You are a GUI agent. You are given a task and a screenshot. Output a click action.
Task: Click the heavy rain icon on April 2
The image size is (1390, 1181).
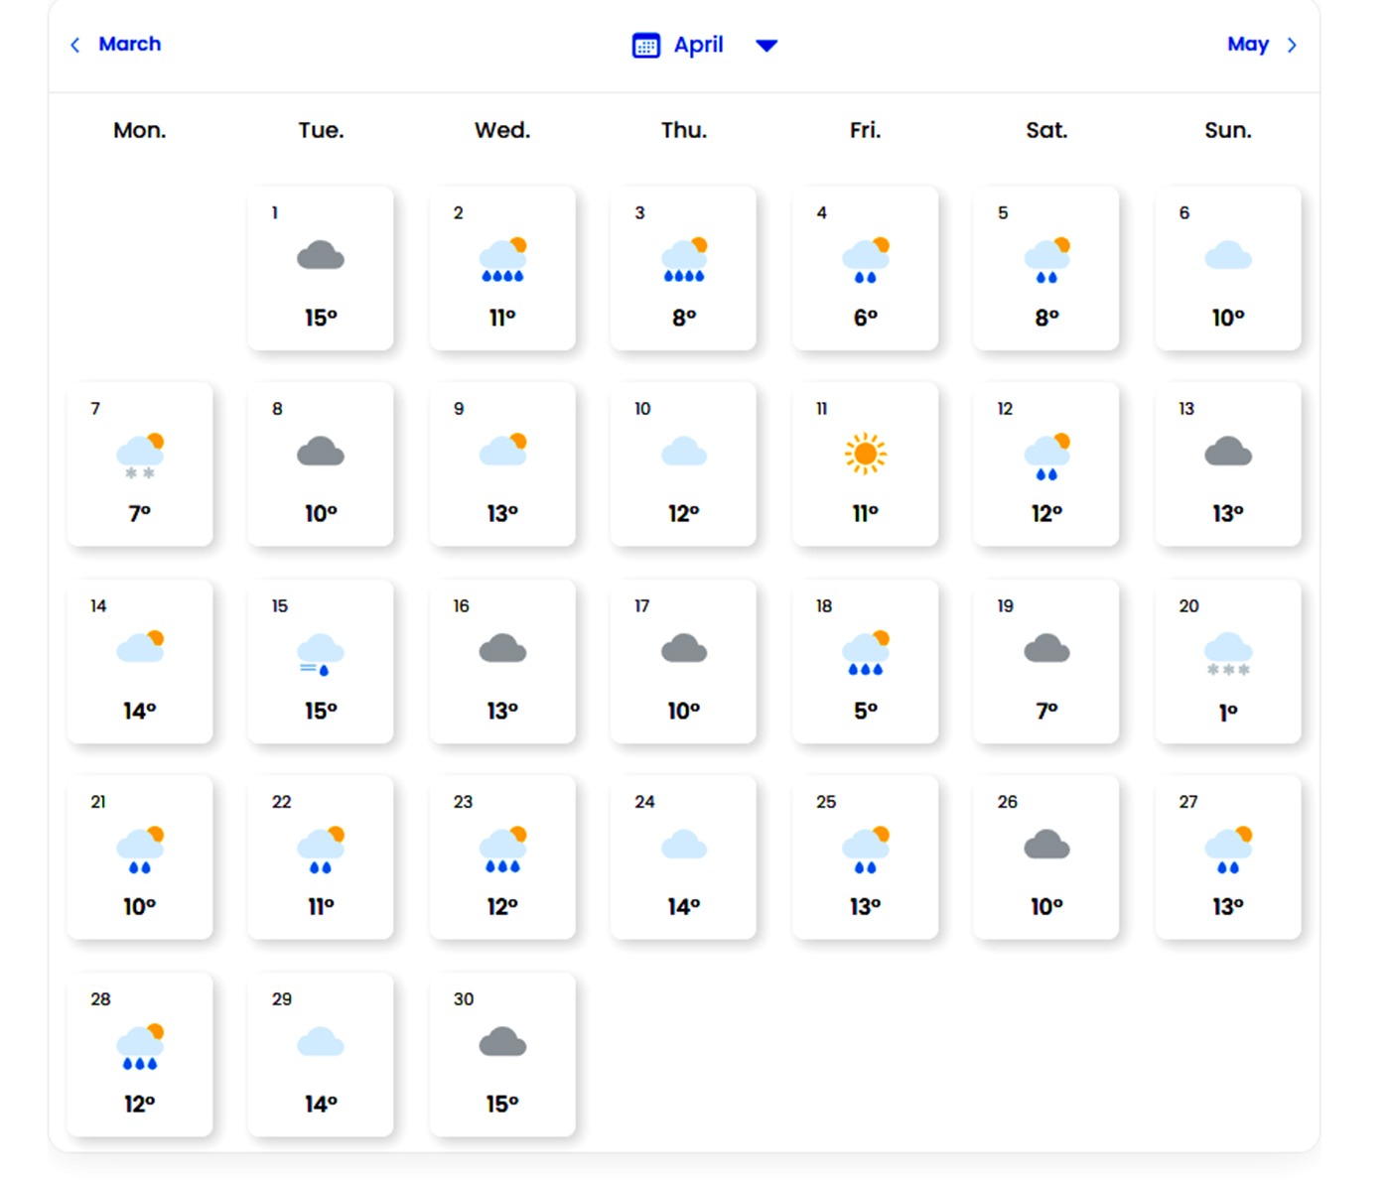point(502,260)
